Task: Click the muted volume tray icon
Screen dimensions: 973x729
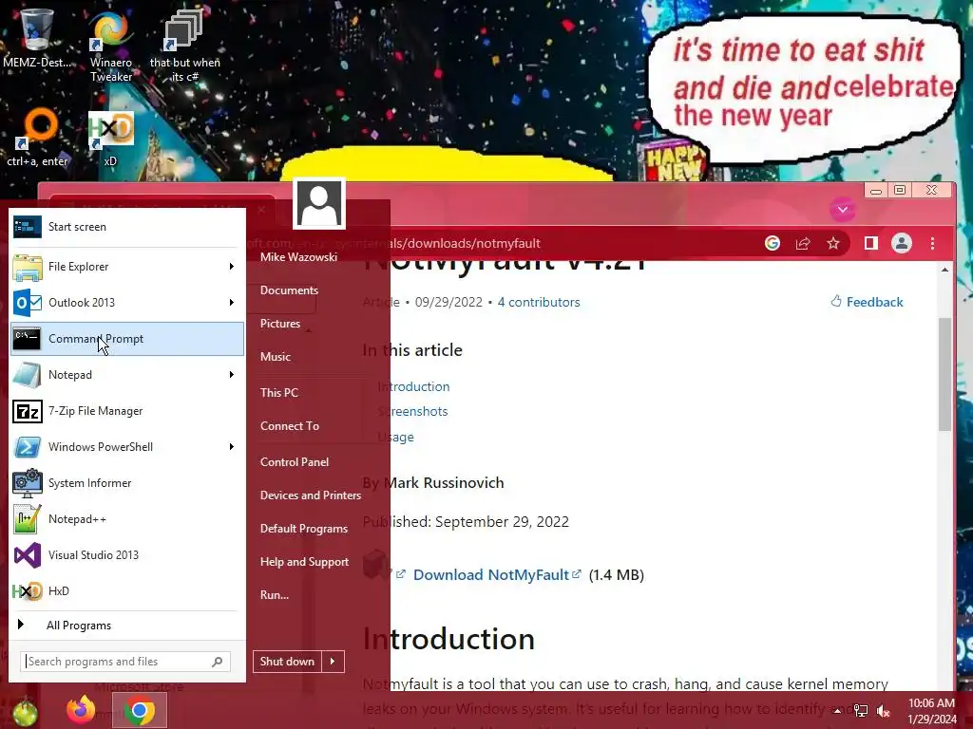Action: pos(883,711)
